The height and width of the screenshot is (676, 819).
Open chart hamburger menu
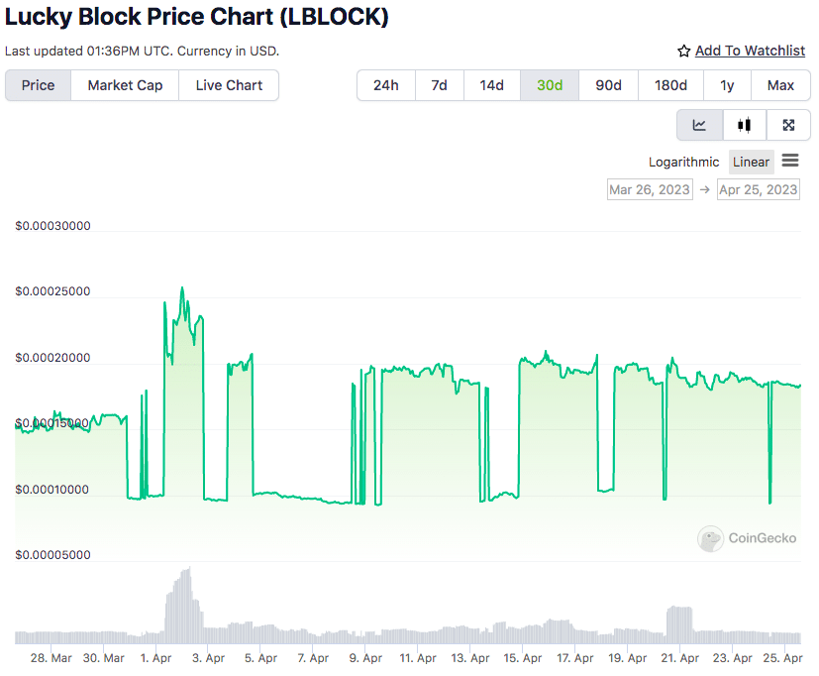click(x=790, y=161)
